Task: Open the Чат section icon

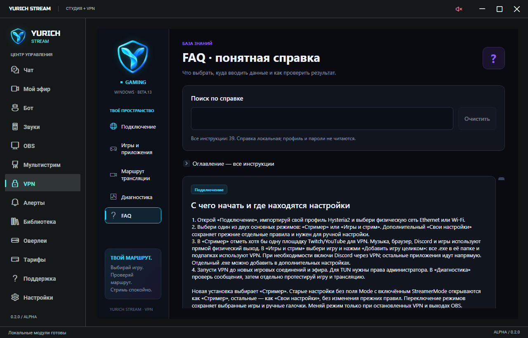Action: tap(15, 70)
